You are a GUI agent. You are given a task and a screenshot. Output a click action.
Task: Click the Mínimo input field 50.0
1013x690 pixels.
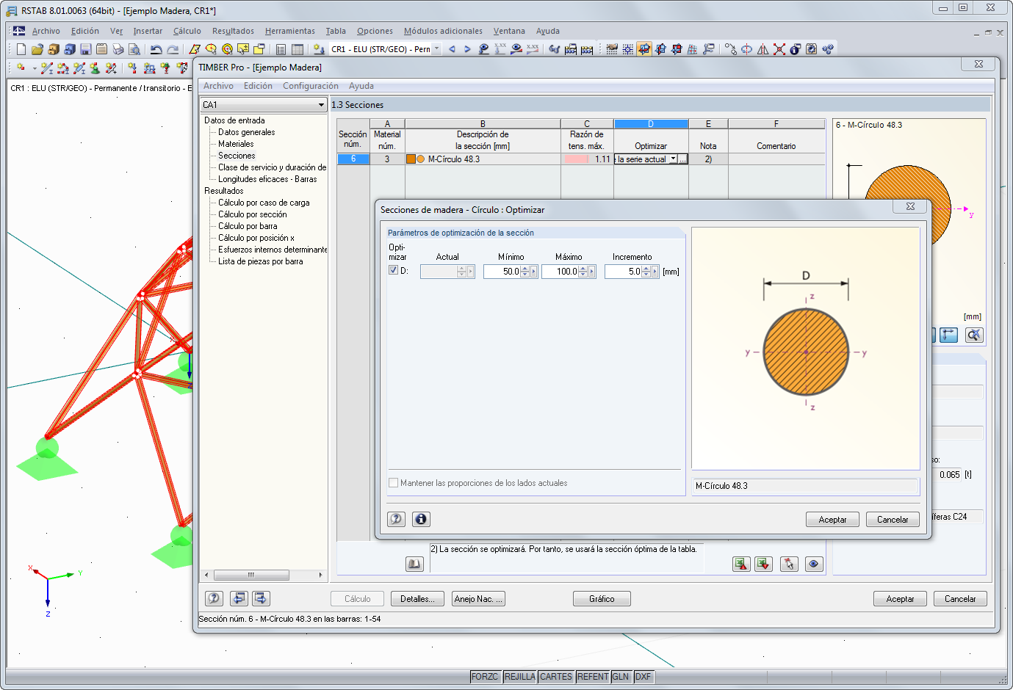point(502,272)
